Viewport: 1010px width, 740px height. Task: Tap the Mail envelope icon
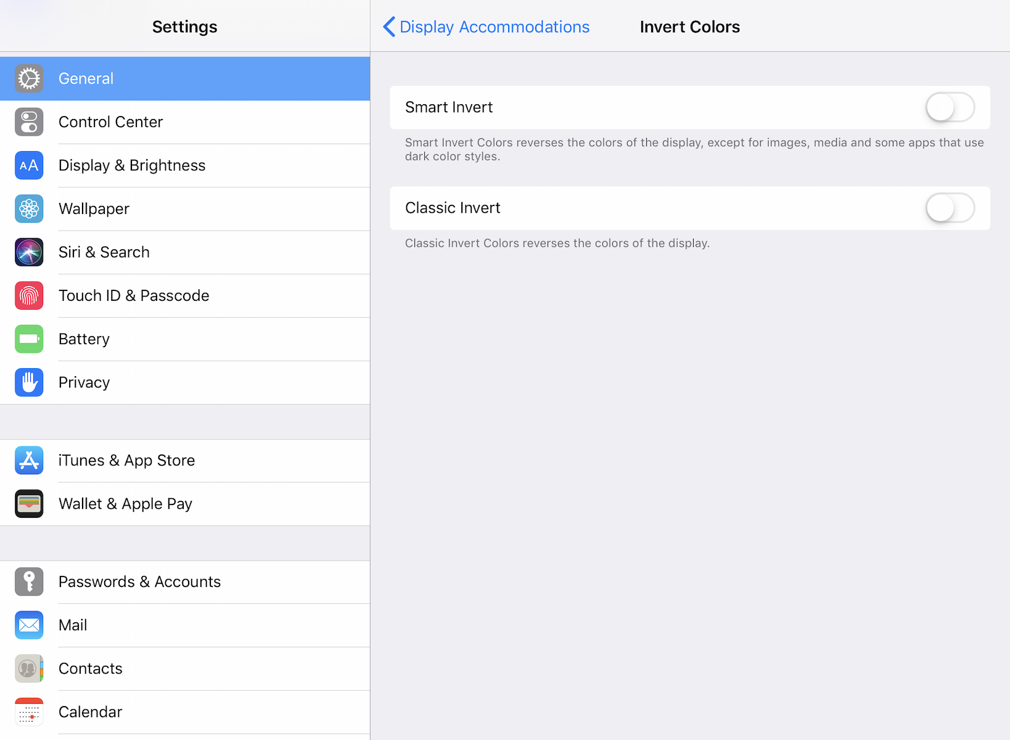pyautogui.click(x=29, y=625)
